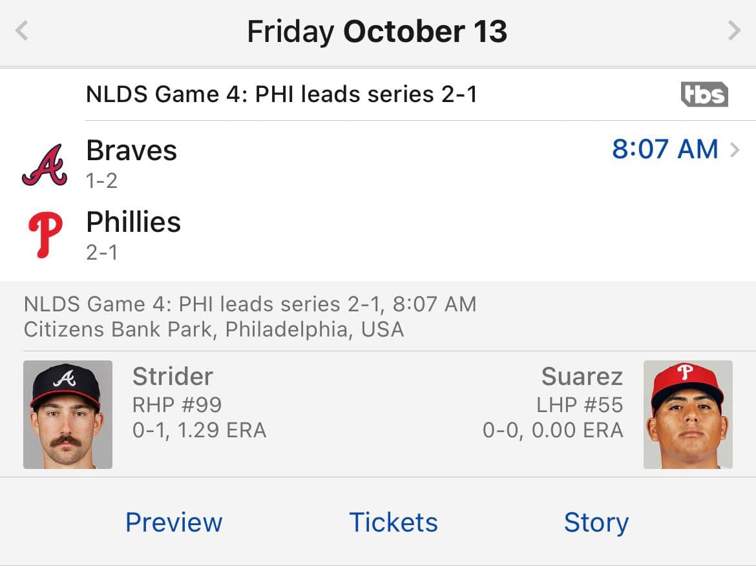Select the Braves team name
Viewport: 756px width, 571px height.
(132, 151)
